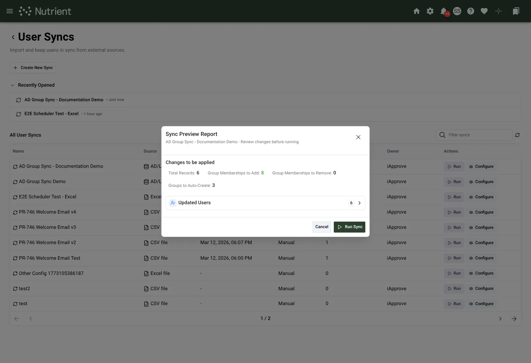Go to the next page arrow
The height and width of the screenshot is (363, 531).
[500, 319]
